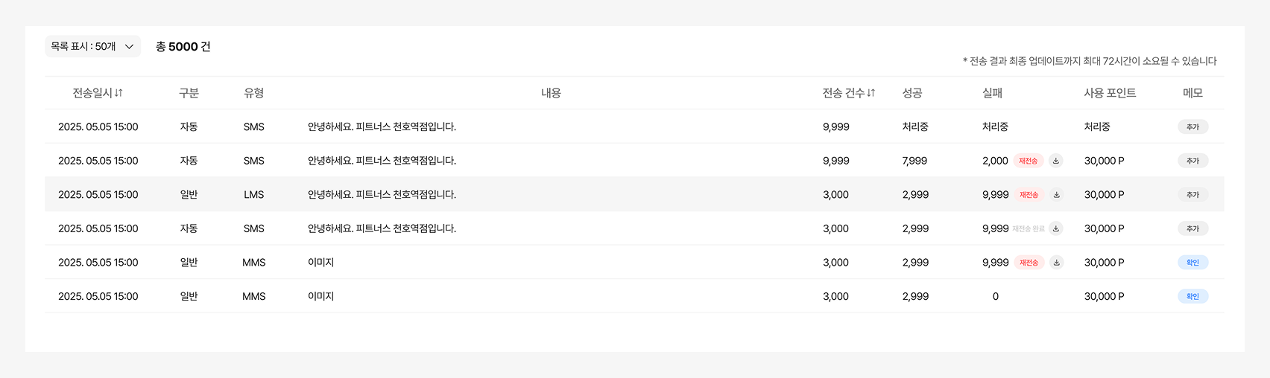Sort by 전송 건수 column arrows
Viewport: 1270px width, 378px height.
[871, 93]
